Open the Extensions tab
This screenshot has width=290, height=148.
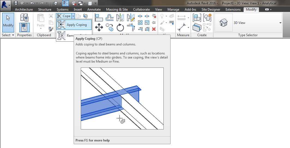click(233, 10)
